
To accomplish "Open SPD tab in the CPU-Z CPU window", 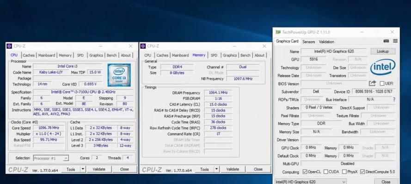I will pyautogui.click(x=80, y=55).
